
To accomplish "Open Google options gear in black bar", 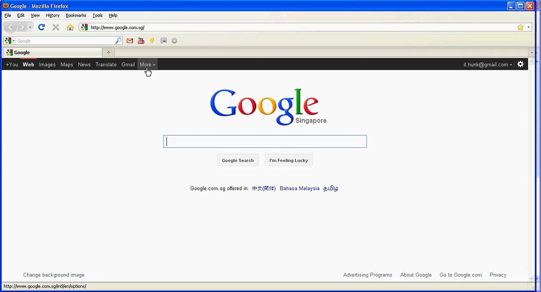I will pyautogui.click(x=520, y=64).
